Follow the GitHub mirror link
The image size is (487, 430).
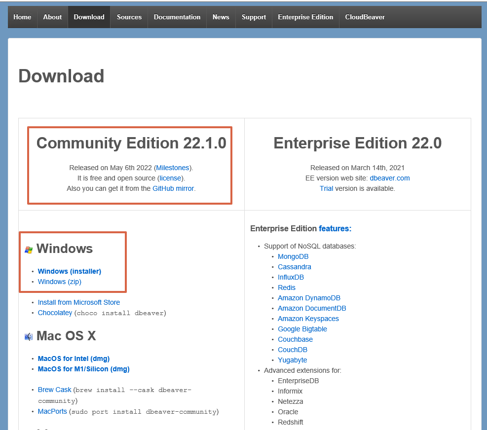tap(173, 188)
